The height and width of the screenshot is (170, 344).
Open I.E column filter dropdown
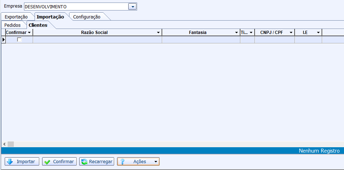tap(318, 33)
